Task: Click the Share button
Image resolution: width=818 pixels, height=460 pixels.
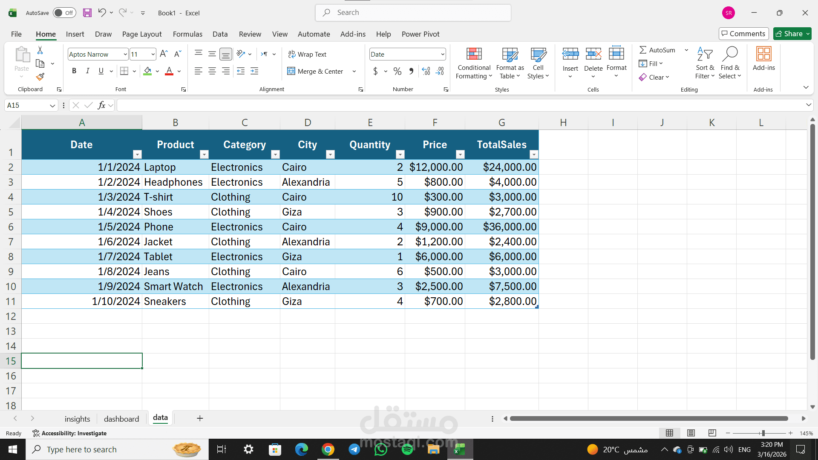Action: point(789,34)
